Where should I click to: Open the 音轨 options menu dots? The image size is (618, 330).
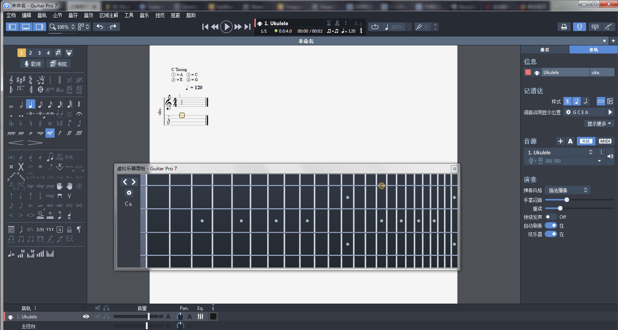point(35,308)
